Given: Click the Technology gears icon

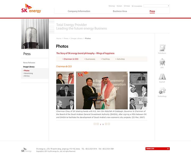Looking at the screenshot, I should tap(162, 91).
